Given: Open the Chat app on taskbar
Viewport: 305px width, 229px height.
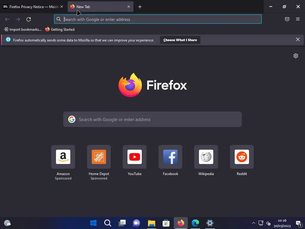Looking at the screenshot, I should click(136, 223).
